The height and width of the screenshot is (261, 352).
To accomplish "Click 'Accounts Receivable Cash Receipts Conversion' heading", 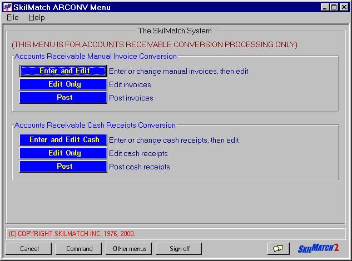I will [x=95, y=125].
